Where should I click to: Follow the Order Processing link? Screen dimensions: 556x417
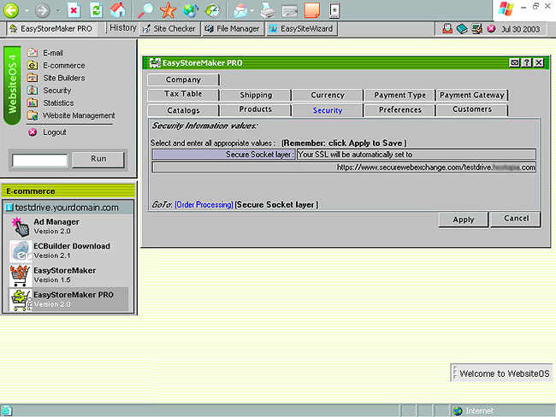click(x=204, y=205)
